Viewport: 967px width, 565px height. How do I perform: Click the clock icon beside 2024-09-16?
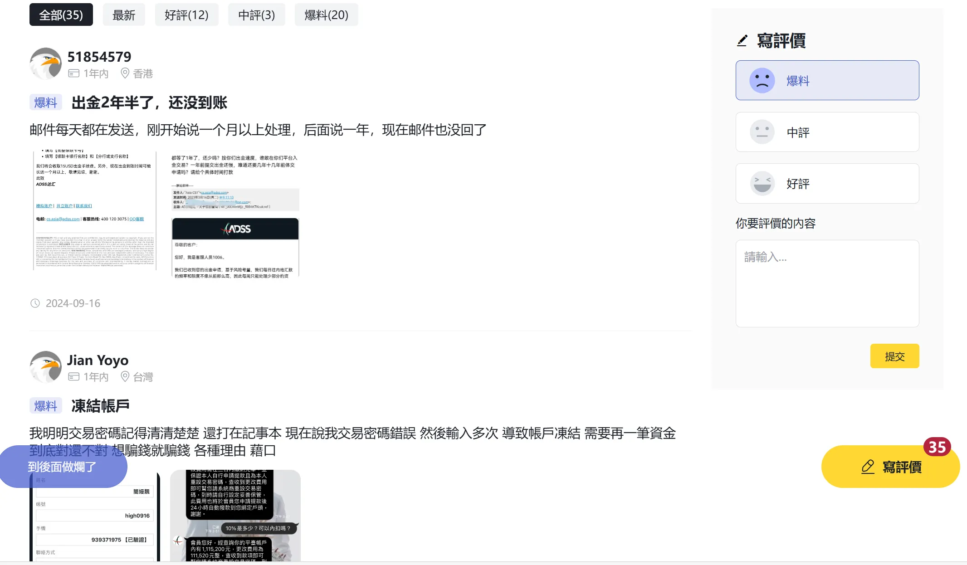point(35,303)
